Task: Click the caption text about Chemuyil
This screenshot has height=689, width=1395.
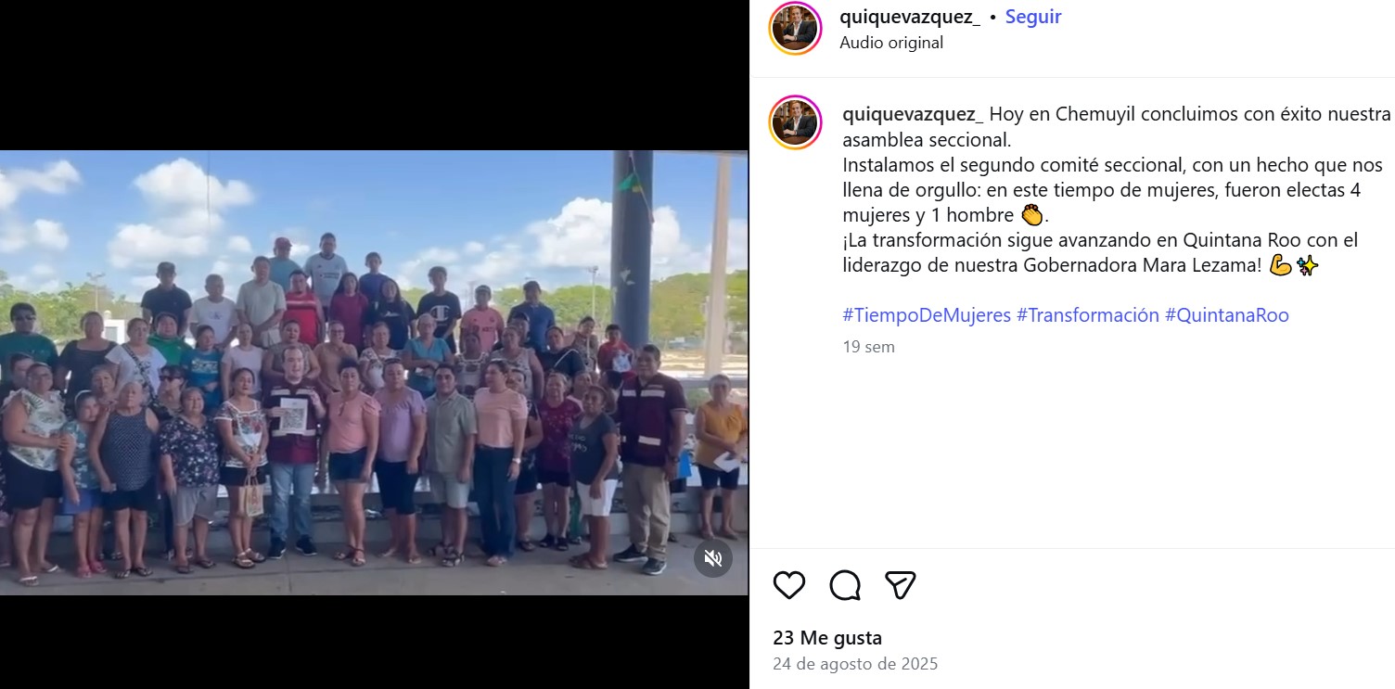Action: click(1117, 127)
